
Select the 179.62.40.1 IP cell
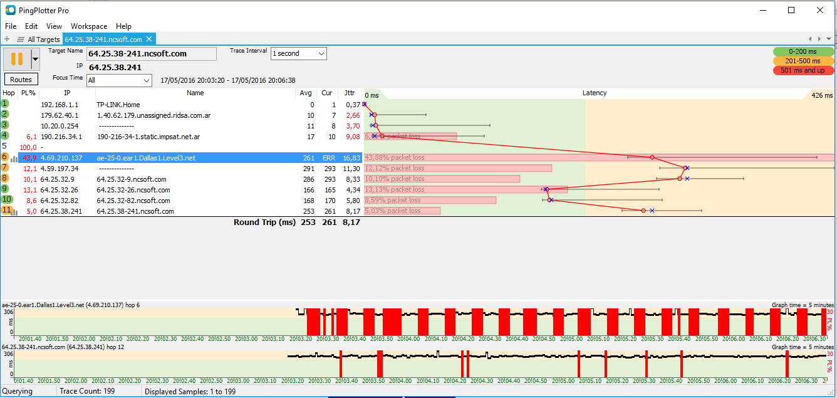click(x=60, y=115)
